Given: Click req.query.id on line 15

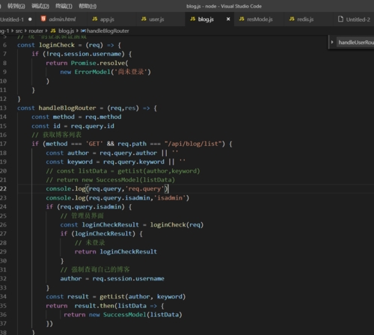Looking at the screenshot, I should pyautogui.click(x=93, y=126).
